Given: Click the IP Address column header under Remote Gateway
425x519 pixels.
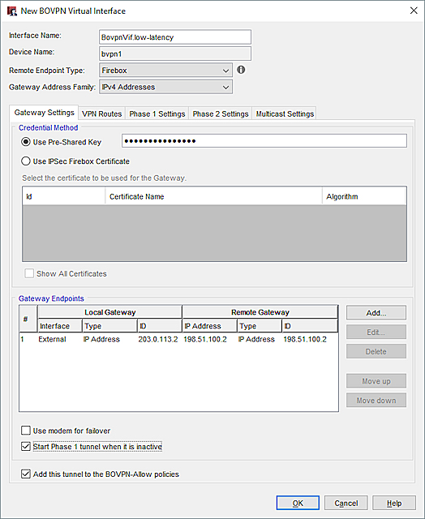Looking at the screenshot, I should [x=209, y=326].
